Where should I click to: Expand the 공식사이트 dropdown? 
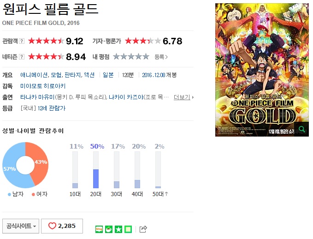[21, 226]
